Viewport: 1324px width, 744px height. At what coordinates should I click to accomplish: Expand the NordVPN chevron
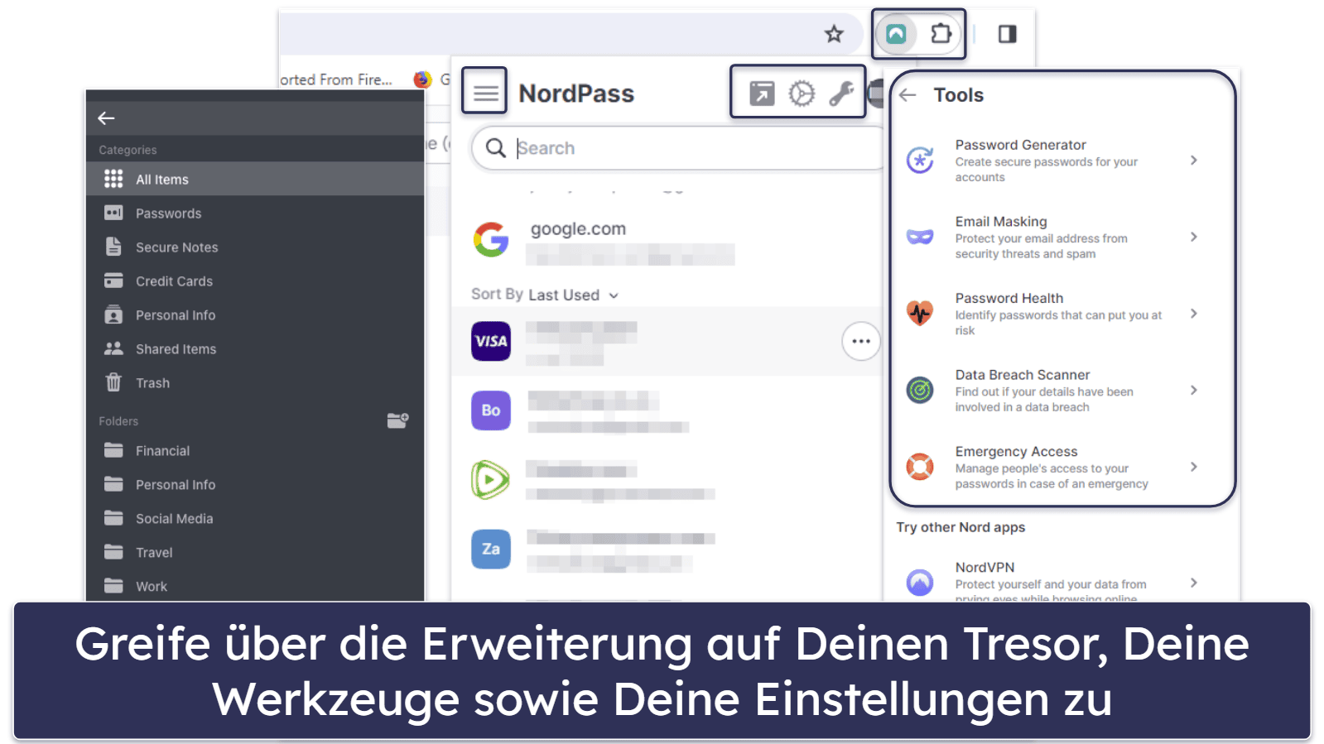[x=1193, y=583]
